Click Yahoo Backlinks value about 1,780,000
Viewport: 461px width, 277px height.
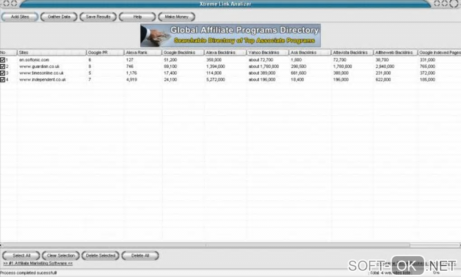[x=263, y=67]
